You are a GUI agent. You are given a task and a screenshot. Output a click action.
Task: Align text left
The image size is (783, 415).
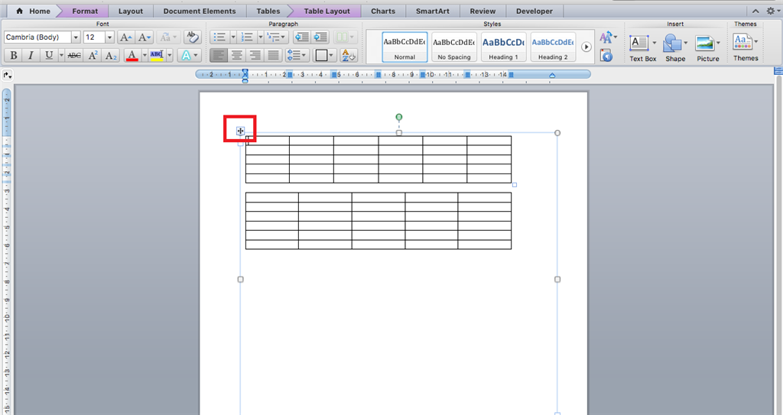[218, 56]
